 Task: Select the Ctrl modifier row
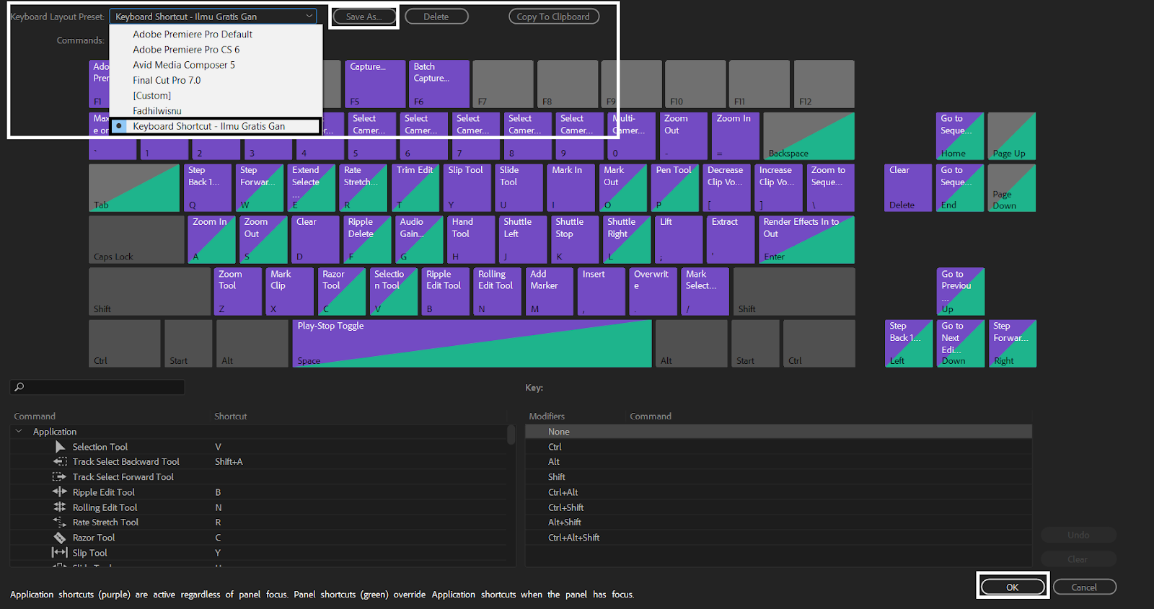point(779,447)
